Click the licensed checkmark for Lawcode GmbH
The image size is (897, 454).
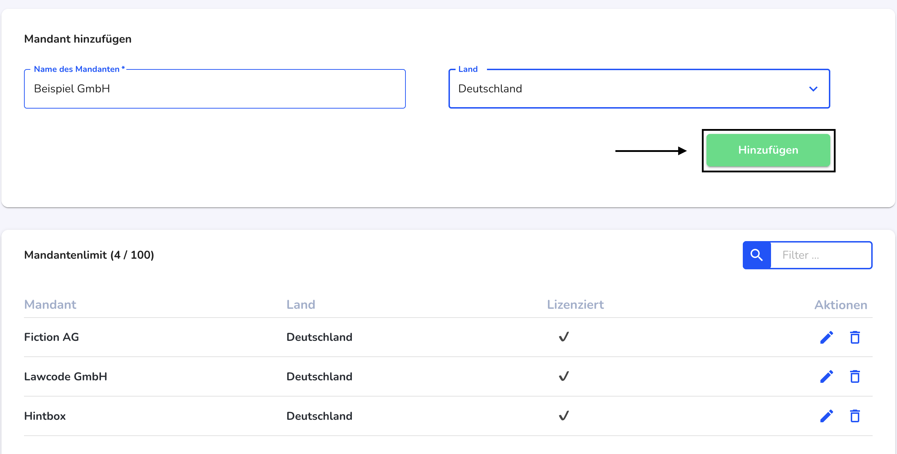[x=564, y=376]
